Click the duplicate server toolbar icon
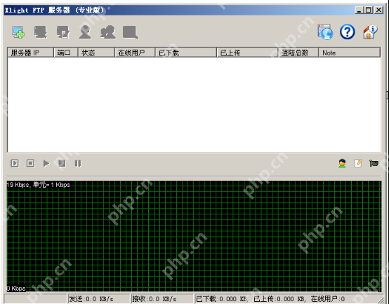This screenshot has height=304, width=389. [x=63, y=32]
